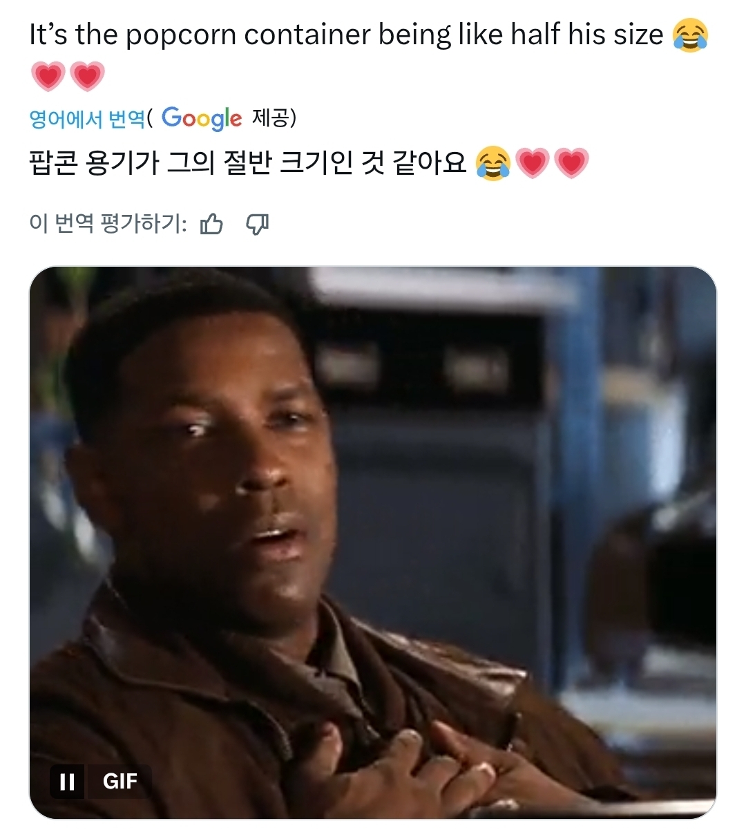This screenshot has height=830, width=746.
Task: Click the '이 번역 평가하기' label
Action: [108, 224]
